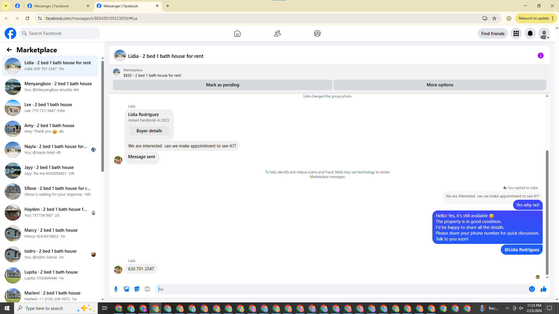Open the sticker picker icon

pyautogui.click(x=137, y=289)
